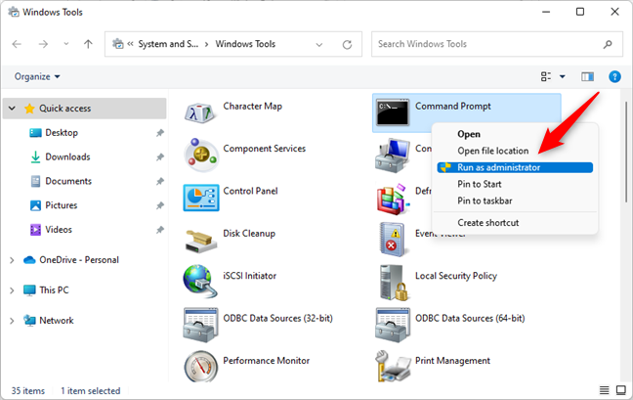The image size is (633, 400).
Task: Click the Help question mark icon
Action: tap(614, 76)
